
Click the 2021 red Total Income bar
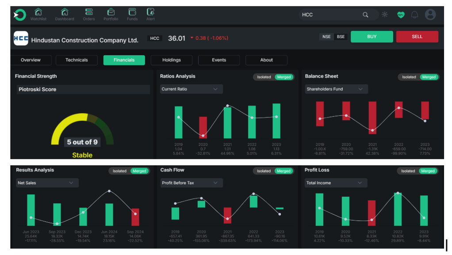(x=372, y=213)
